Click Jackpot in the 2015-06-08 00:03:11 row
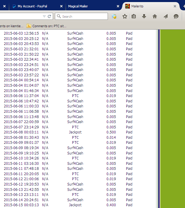The height and width of the screenshot is (208, 185). point(75,132)
